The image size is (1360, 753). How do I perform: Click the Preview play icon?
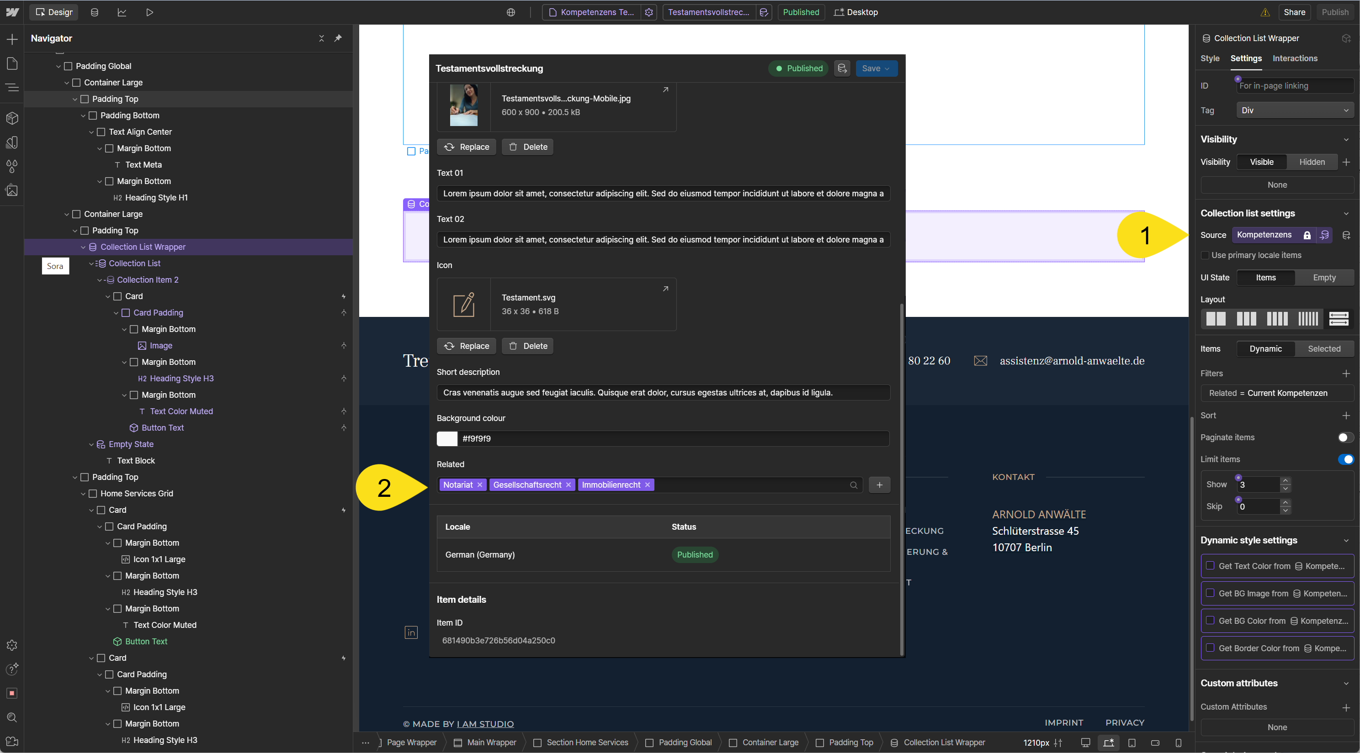[149, 12]
